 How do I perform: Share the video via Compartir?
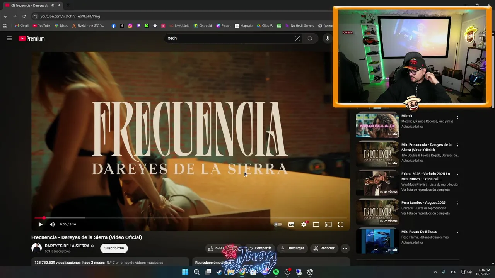pos(259,248)
